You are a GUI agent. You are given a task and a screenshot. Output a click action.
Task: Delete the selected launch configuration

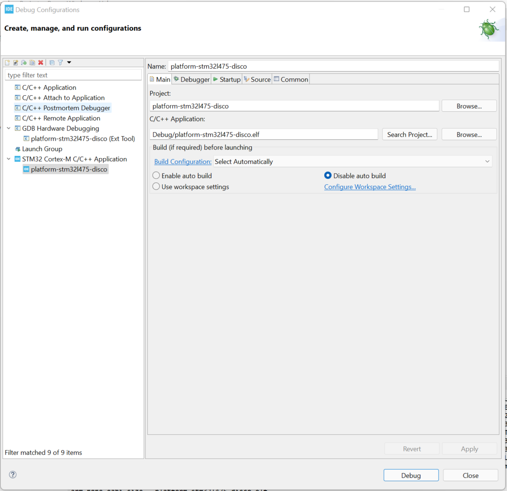[x=40, y=62]
